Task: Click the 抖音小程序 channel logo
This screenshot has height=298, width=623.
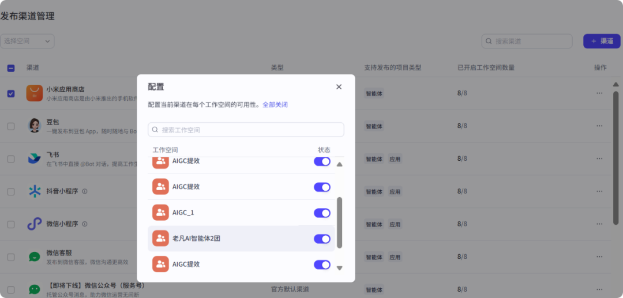Action: coord(35,191)
